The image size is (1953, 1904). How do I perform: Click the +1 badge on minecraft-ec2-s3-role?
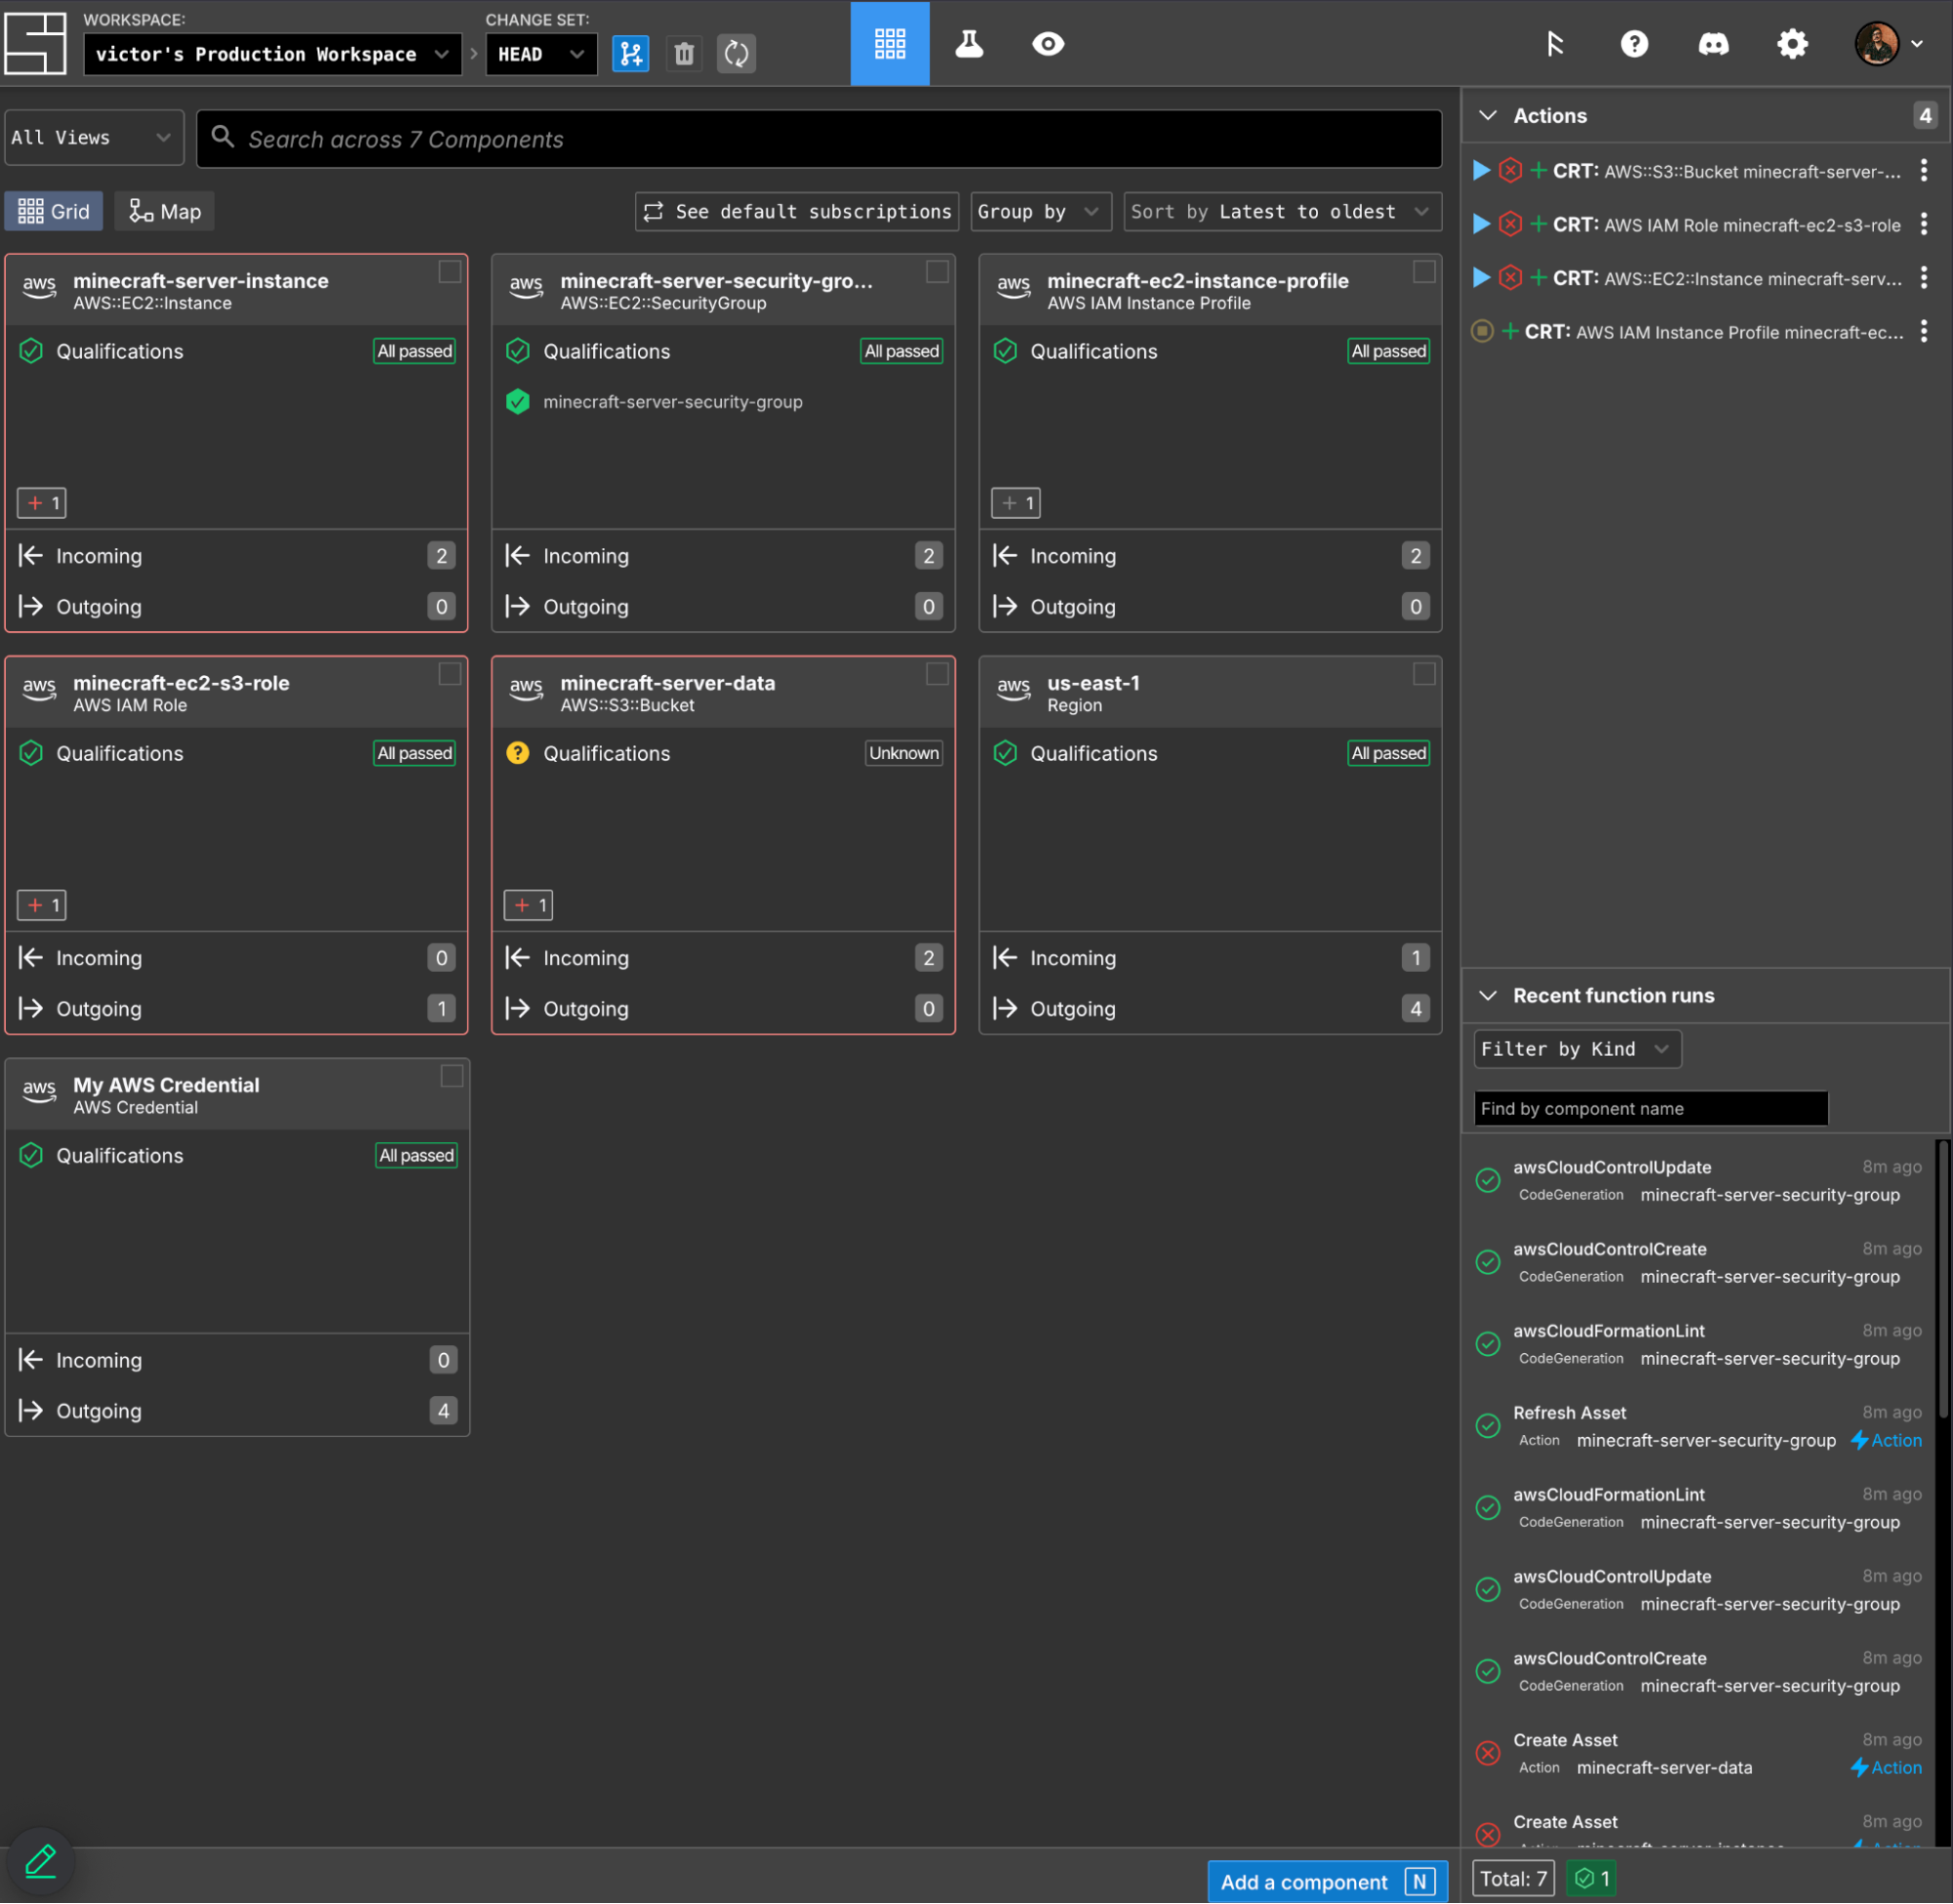pyautogui.click(x=42, y=905)
